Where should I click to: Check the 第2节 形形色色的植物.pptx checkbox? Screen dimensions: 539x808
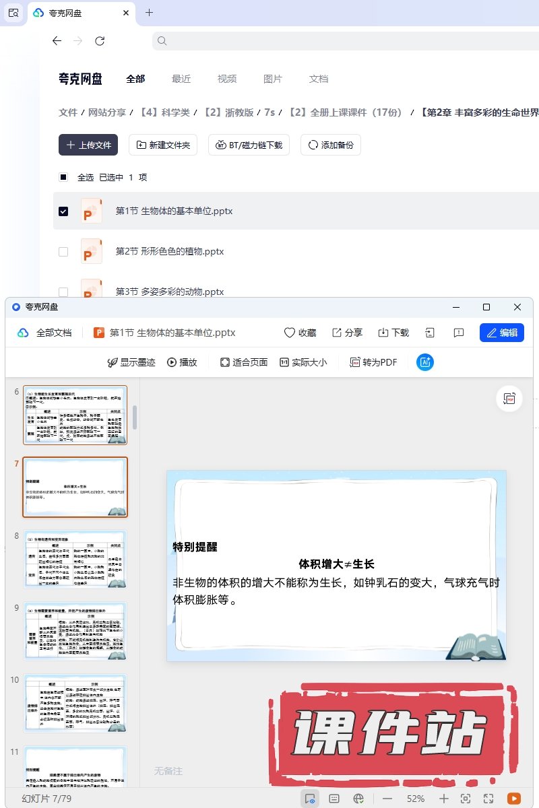click(x=63, y=252)
